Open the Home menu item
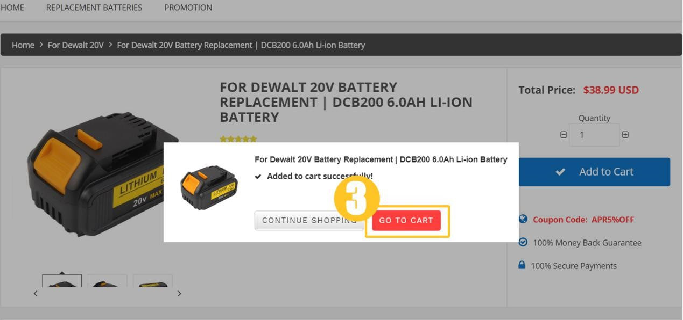Screen dimensions: 683x320 click(x=12, y=8)
